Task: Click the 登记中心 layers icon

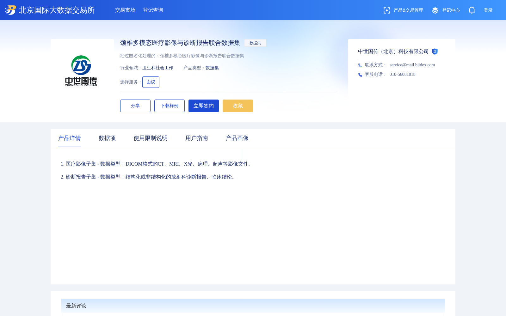Action: (435, 10)
